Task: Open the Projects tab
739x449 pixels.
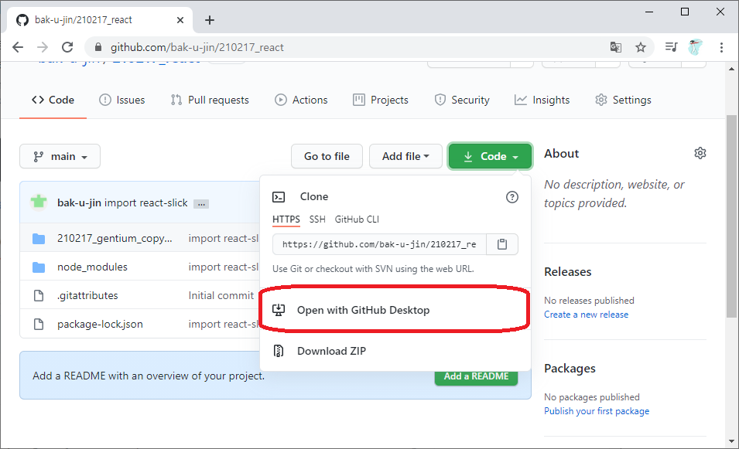Action: 381,100
